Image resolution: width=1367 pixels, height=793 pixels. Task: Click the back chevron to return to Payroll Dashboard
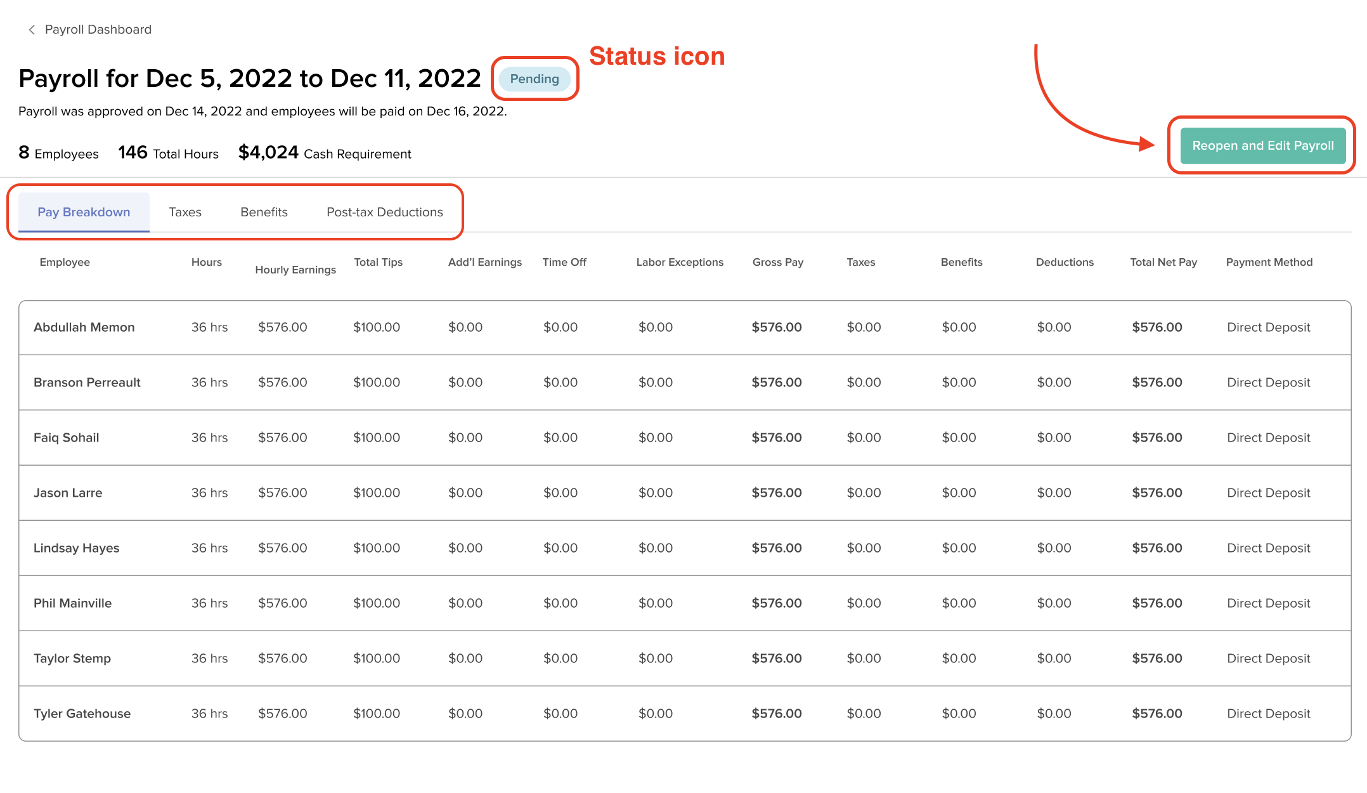point(30,29)
